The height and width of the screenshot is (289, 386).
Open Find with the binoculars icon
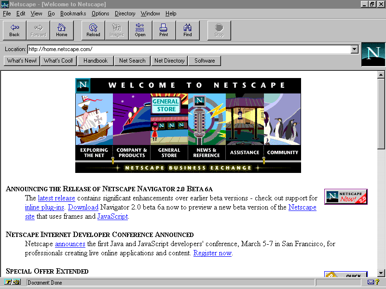click(x=188, y=30)
